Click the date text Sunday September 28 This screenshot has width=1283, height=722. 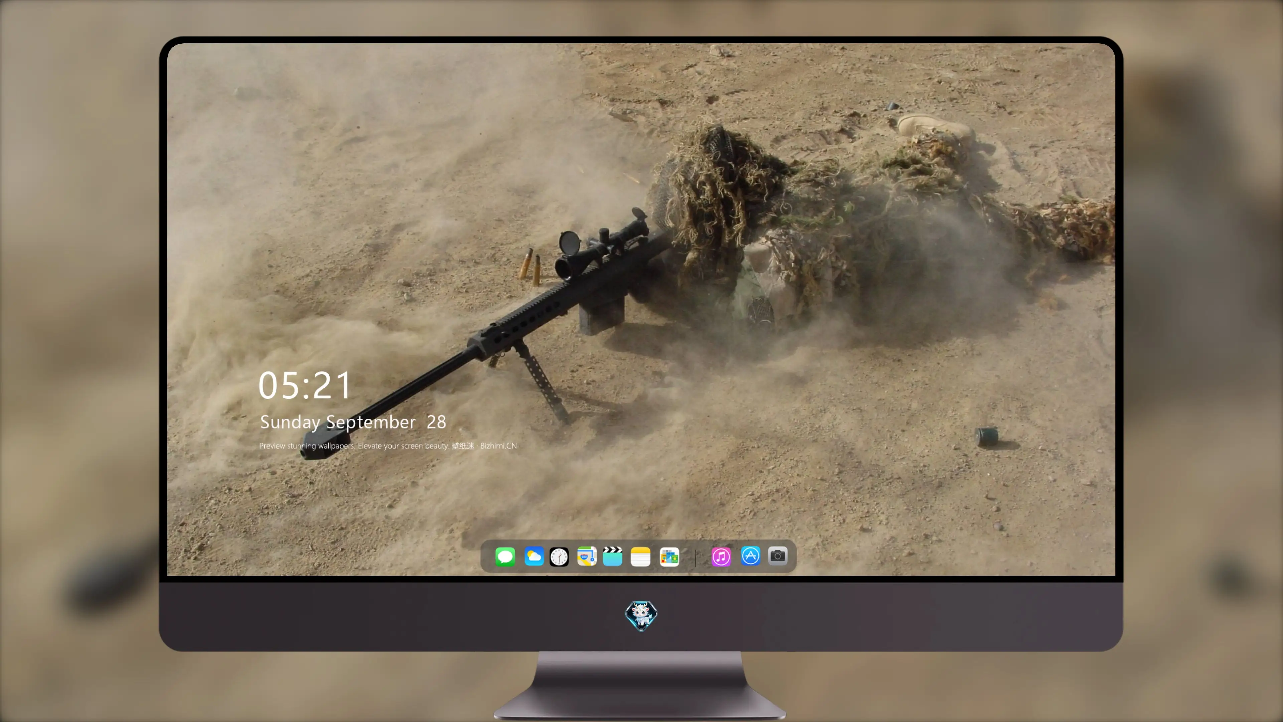click(352, 422)
